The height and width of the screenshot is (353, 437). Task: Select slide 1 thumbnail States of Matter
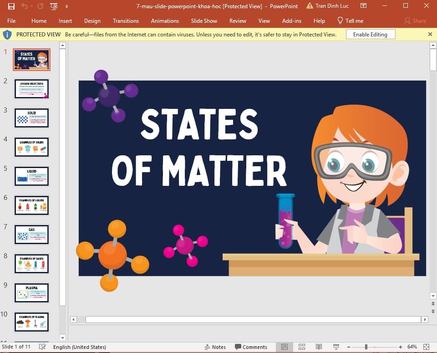tap(32, 59)
